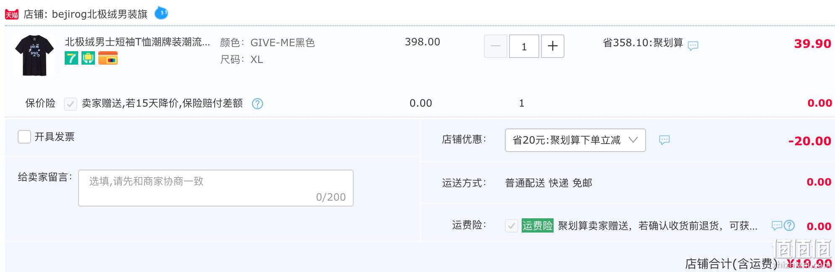Click help question mark beside 保价险 description
835x272 pixels.
tap(257, 104)
